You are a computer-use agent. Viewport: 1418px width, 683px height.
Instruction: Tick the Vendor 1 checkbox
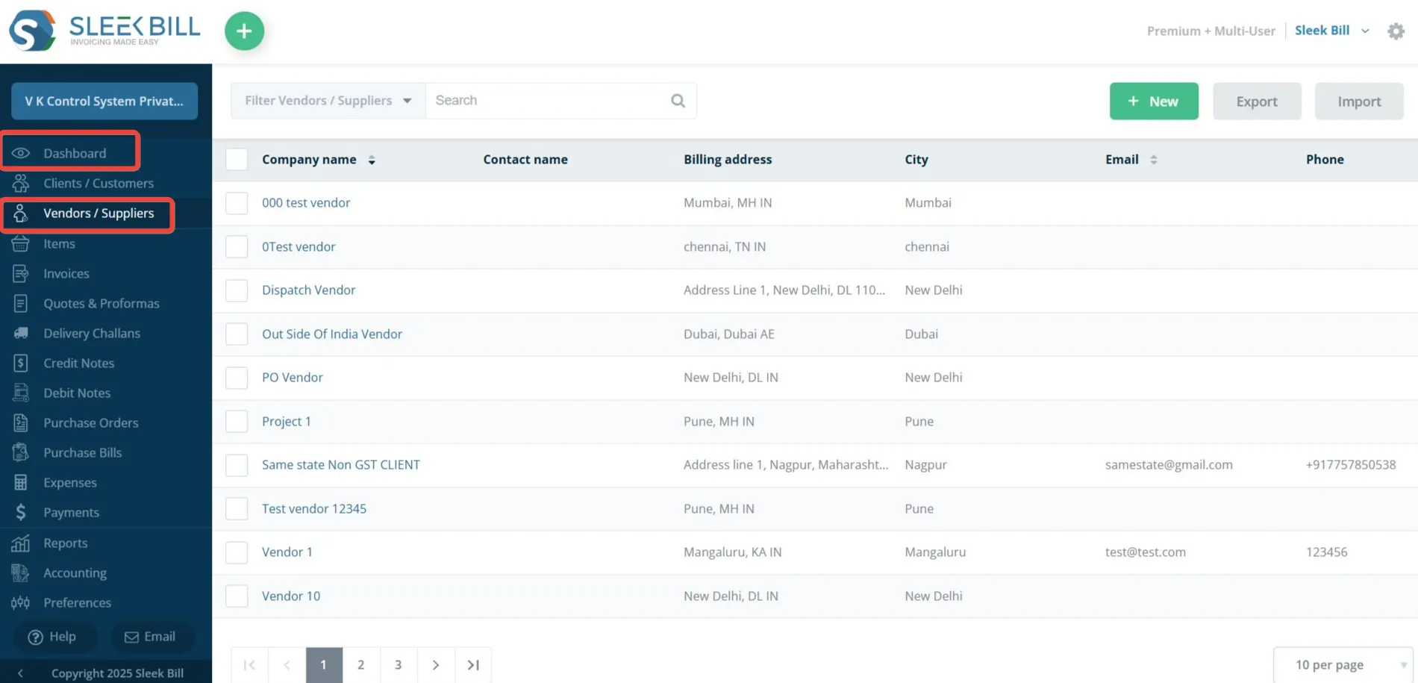(x=237, y=552)
